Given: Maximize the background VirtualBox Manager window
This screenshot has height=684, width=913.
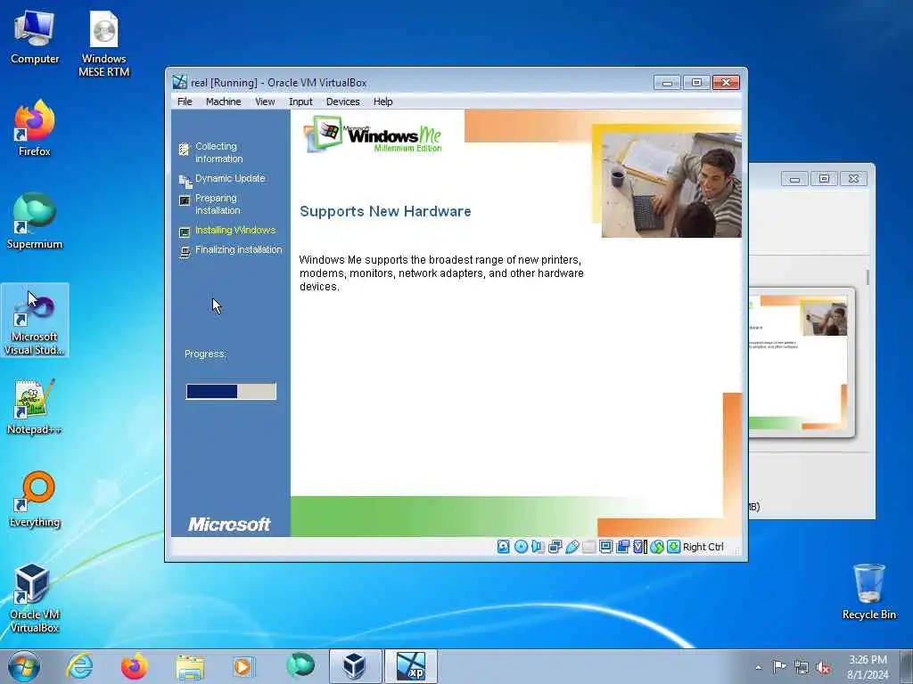Looking at the screenshot, I should click(x=824, y=178).
